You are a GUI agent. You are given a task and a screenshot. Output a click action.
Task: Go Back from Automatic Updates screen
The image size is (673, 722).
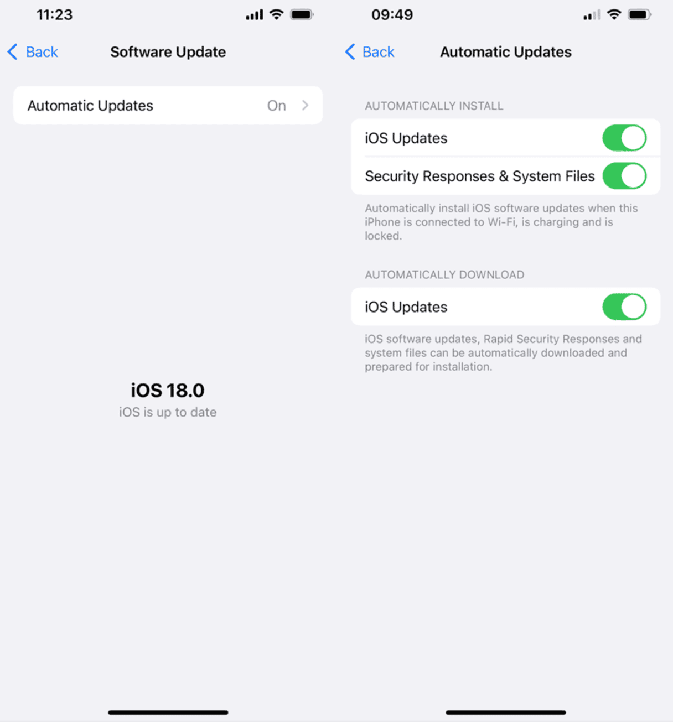(x=370, y=52)
